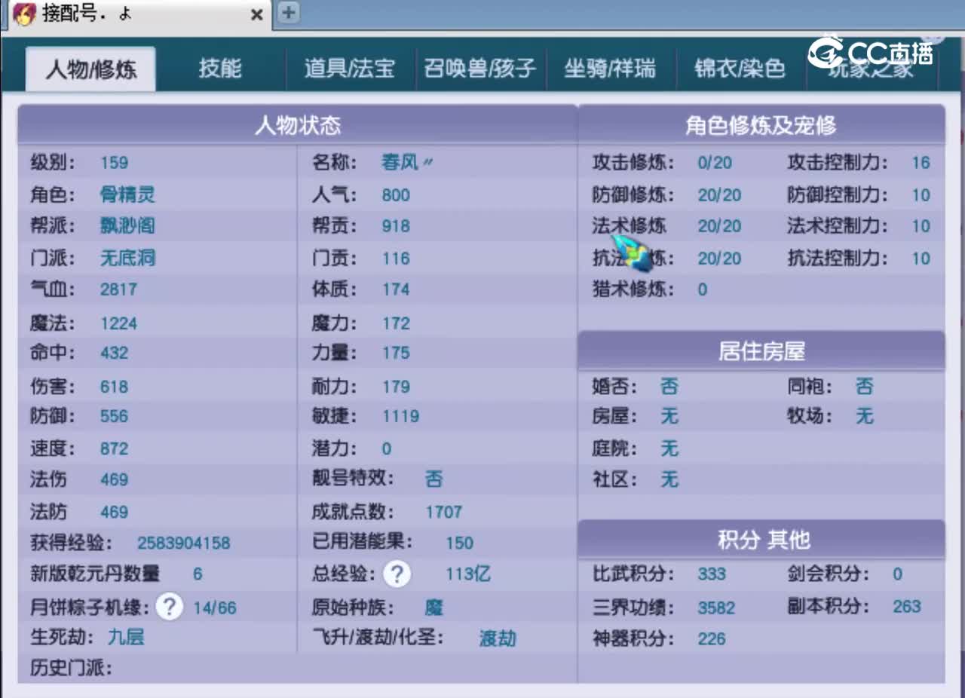Click the CC直播 logo
The width and height of the screenshot is (965, 698).
click(872, 53)
